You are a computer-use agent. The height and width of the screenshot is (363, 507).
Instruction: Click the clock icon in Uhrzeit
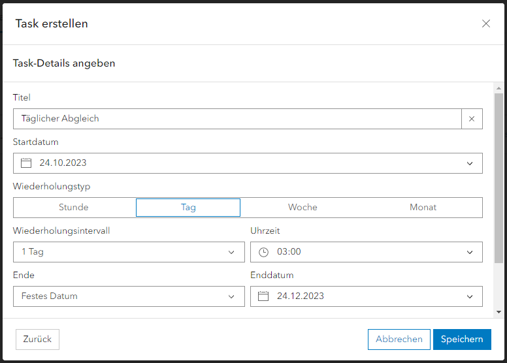(x=263, y=252)
